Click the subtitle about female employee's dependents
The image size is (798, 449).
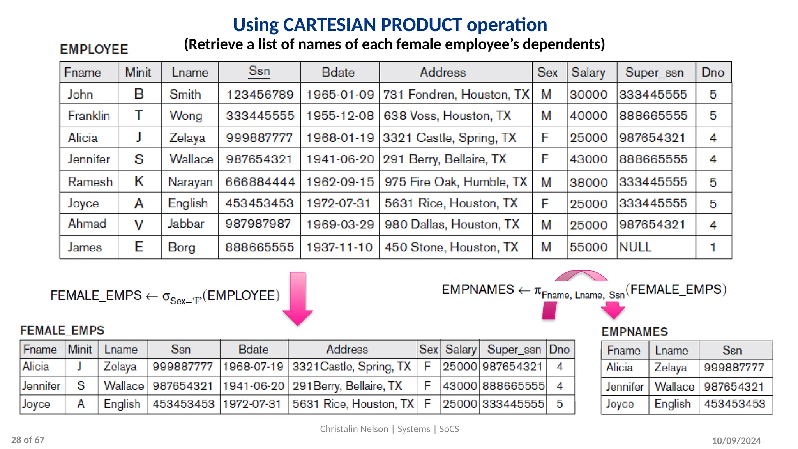pos(394,44)
